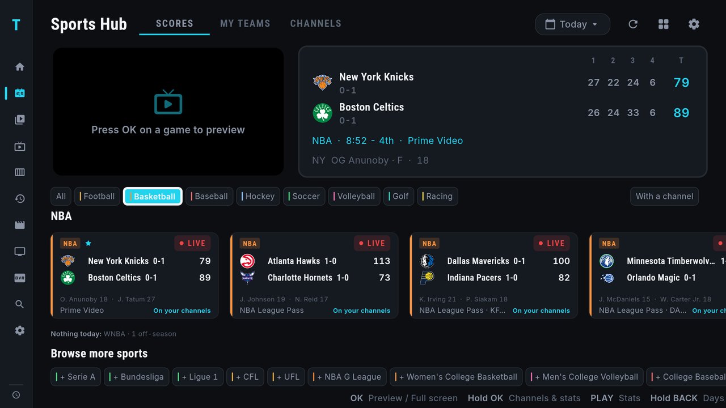
Task: Filter scores by Golf
Action: tap(399, 196)
